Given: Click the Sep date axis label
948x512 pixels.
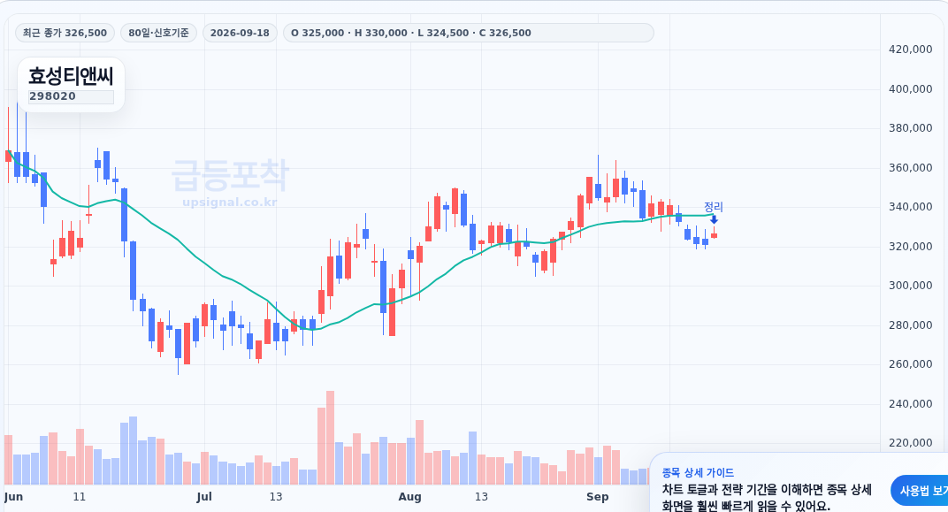Looking at the screenshot, I should point(597,497).
